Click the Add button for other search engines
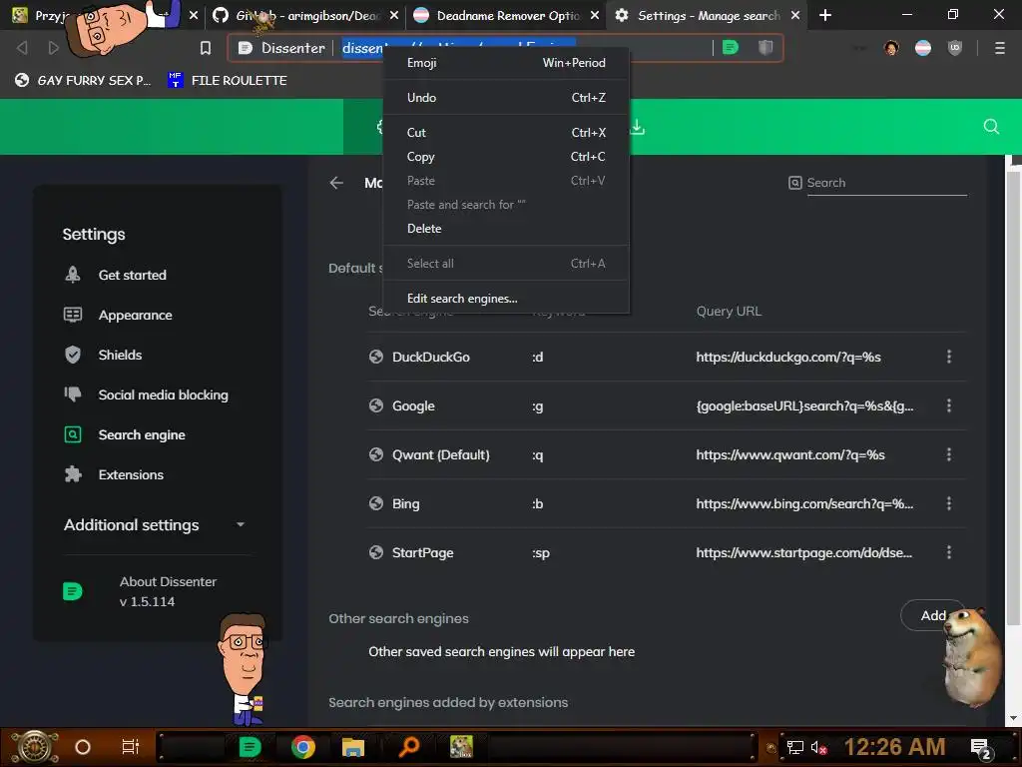This screenshot has width=1022, height=767. (933, 615)
